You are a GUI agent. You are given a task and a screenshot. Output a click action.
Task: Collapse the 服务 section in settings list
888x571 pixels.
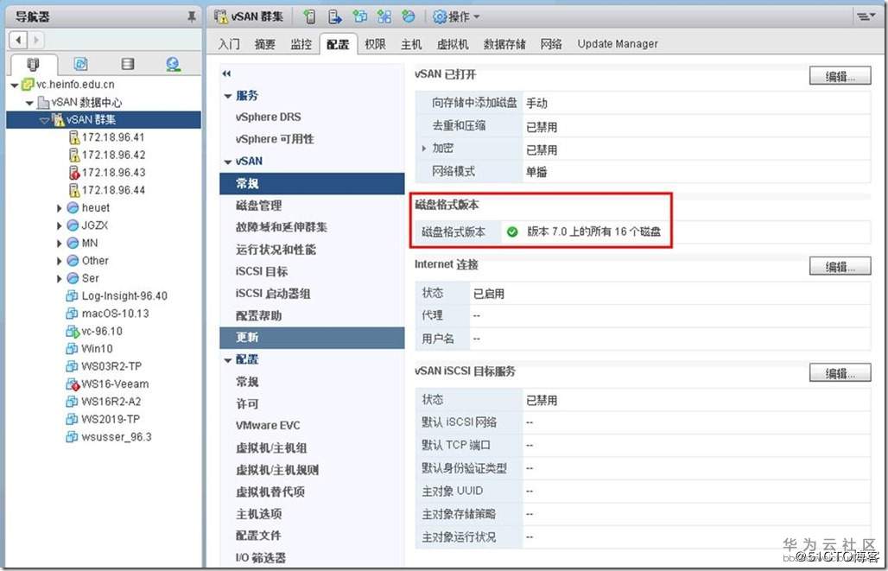click(228, 96)
